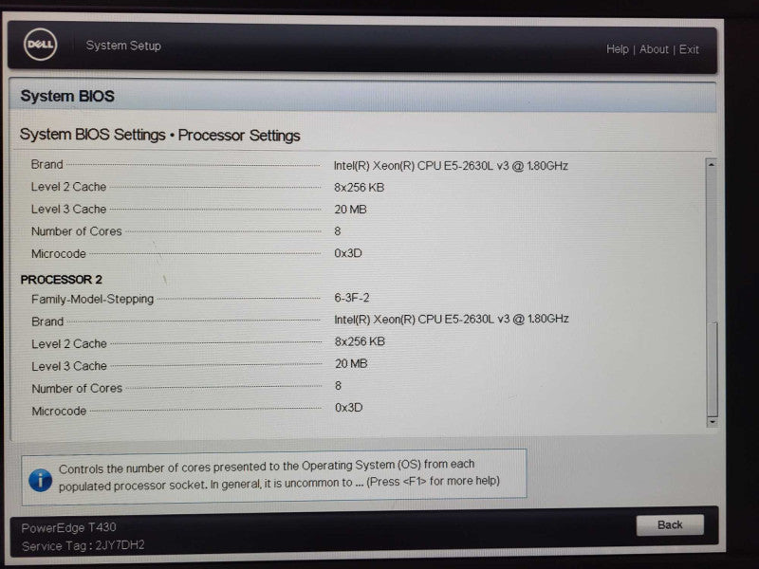Screen dimensions: 759x569
Task: Select Brand label above Processor 2 heading
Action: [46, 164]
